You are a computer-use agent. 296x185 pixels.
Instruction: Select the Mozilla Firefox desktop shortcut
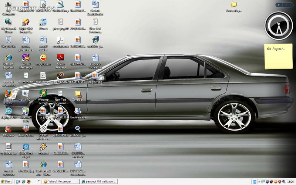coord(9,97)
